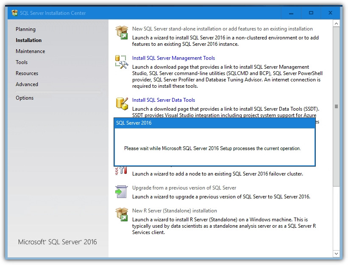Viewport: 348px width, 265px height.
Task: Click the upgrade from previous version icon
Action: click(122, 192)
